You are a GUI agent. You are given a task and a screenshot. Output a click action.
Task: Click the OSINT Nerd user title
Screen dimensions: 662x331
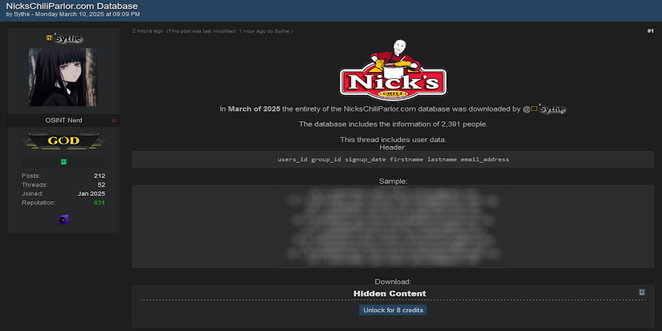coord(64,120)
